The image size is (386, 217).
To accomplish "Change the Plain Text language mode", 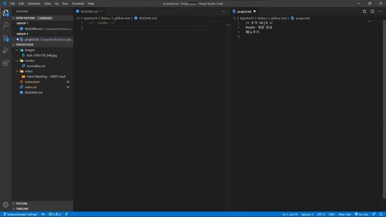I will click(x=344, y=215).
